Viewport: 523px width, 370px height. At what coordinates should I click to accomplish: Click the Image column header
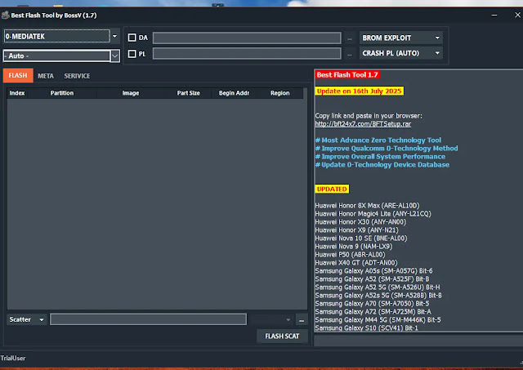[131, 93]
